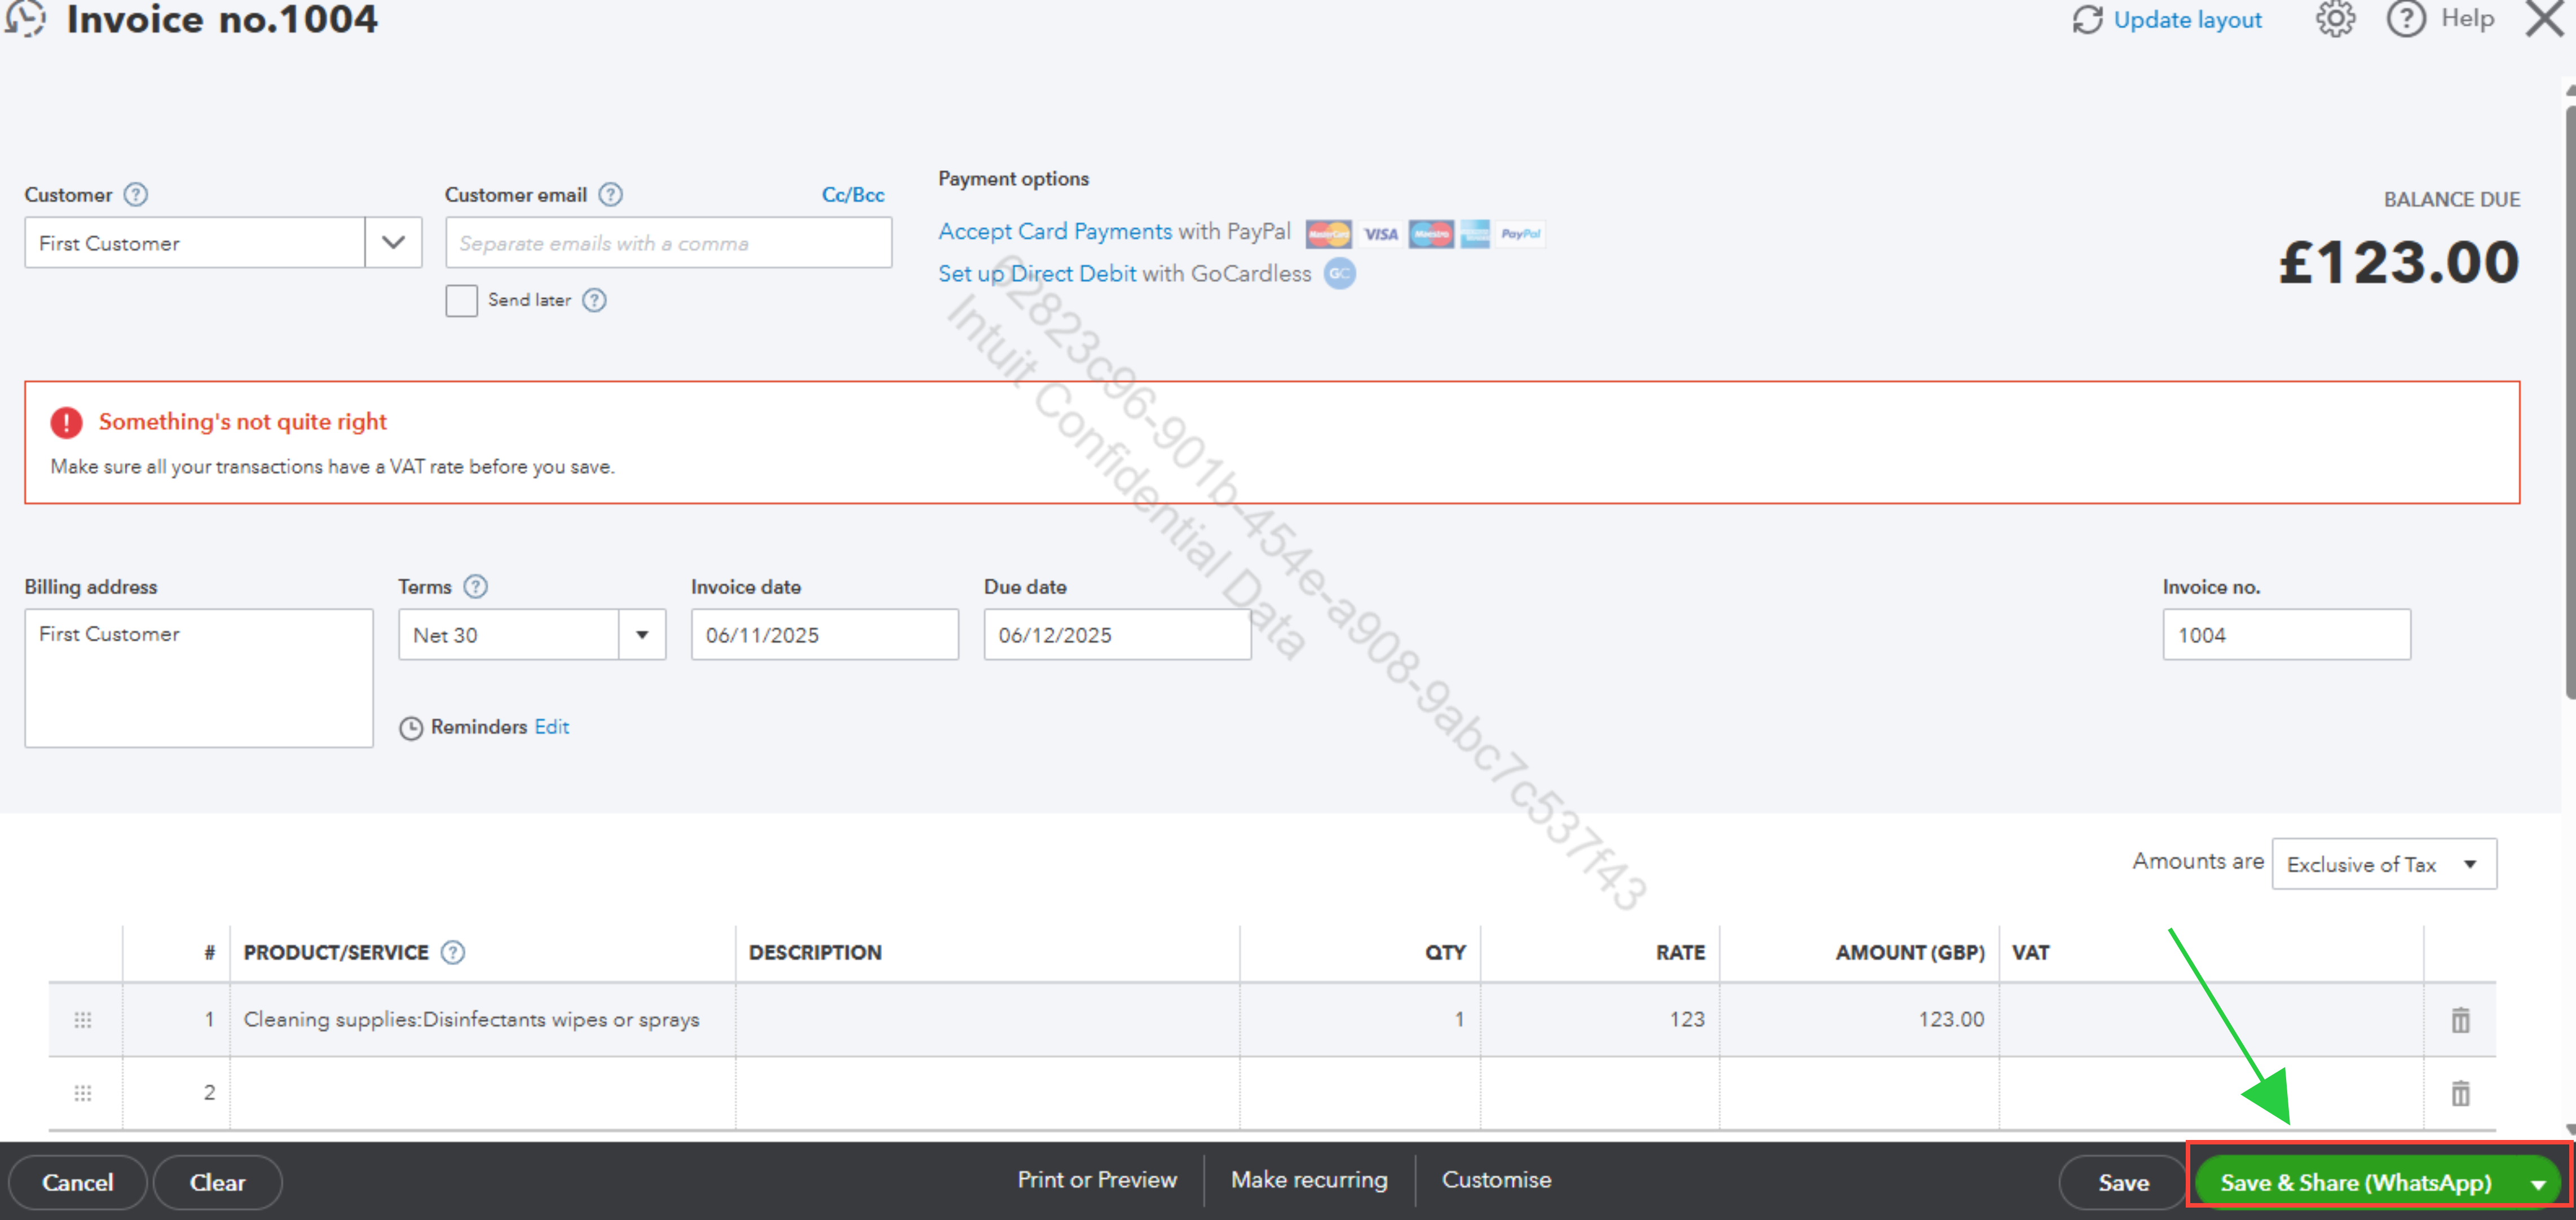Screen dimensions: 2576x1220
Task: Click the Terms help icon
Action: point(476,587)
